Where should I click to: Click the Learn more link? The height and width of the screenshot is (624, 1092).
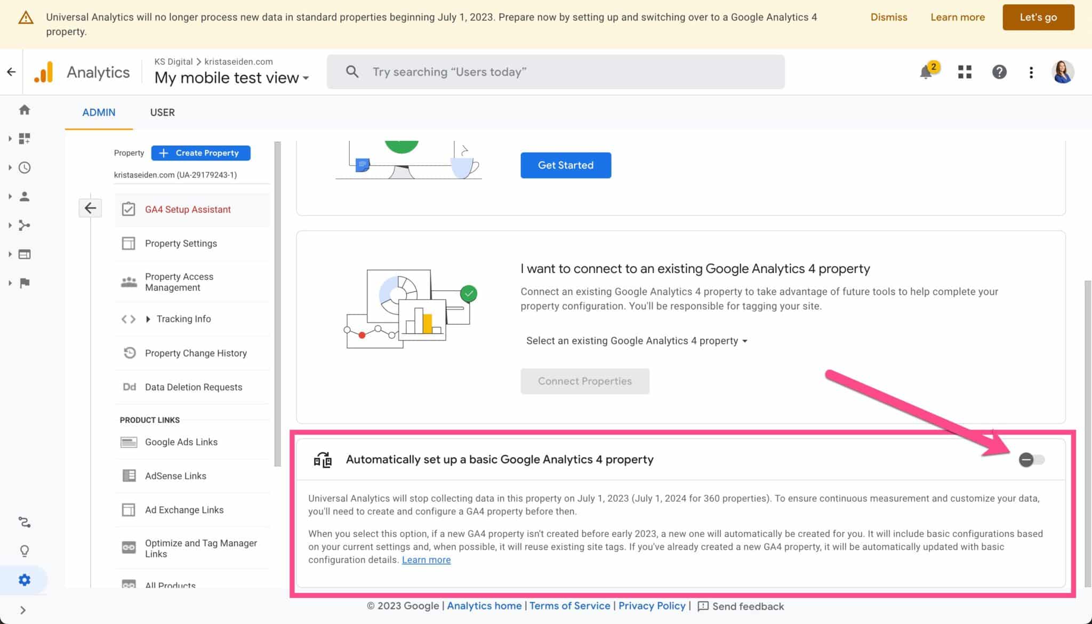pos(426,559)
